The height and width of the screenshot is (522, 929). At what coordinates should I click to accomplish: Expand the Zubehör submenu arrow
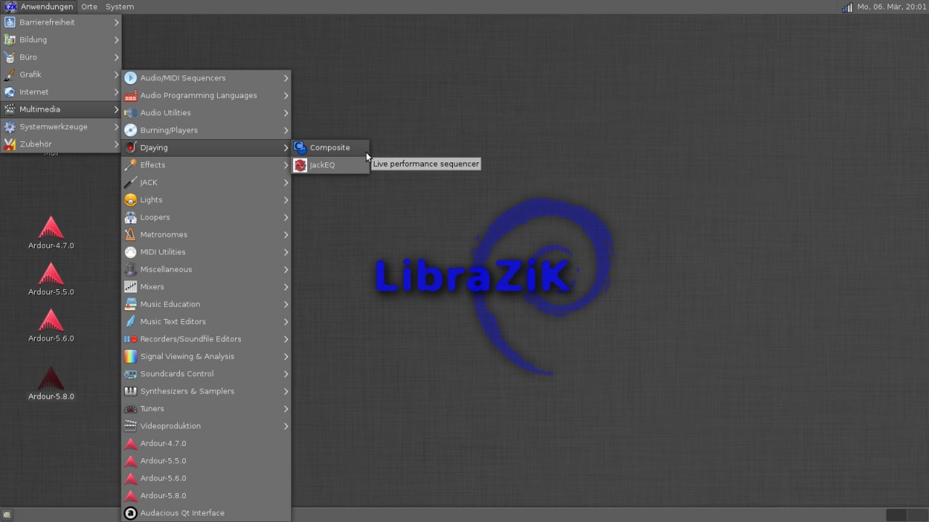(116, 144)
